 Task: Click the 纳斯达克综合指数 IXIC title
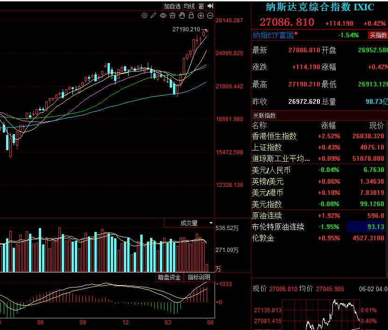320,7
